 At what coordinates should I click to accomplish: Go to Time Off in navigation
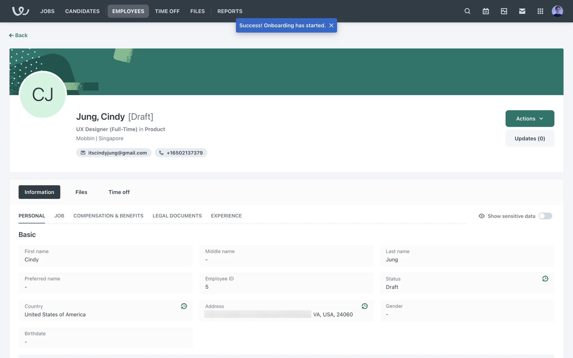tap(167, 11)
